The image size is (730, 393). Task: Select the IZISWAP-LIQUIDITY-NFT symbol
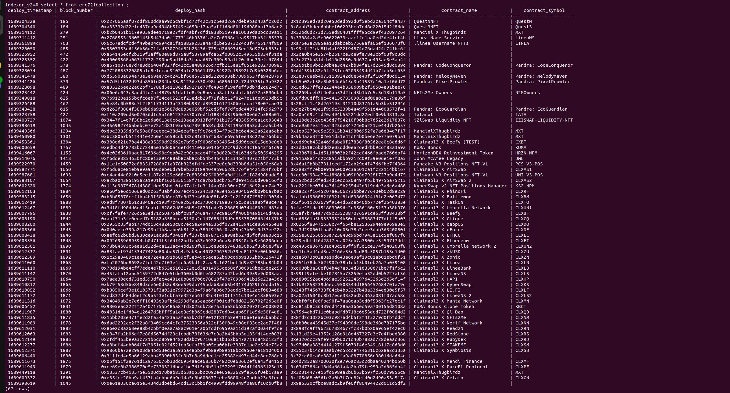(x=544, y=120)
